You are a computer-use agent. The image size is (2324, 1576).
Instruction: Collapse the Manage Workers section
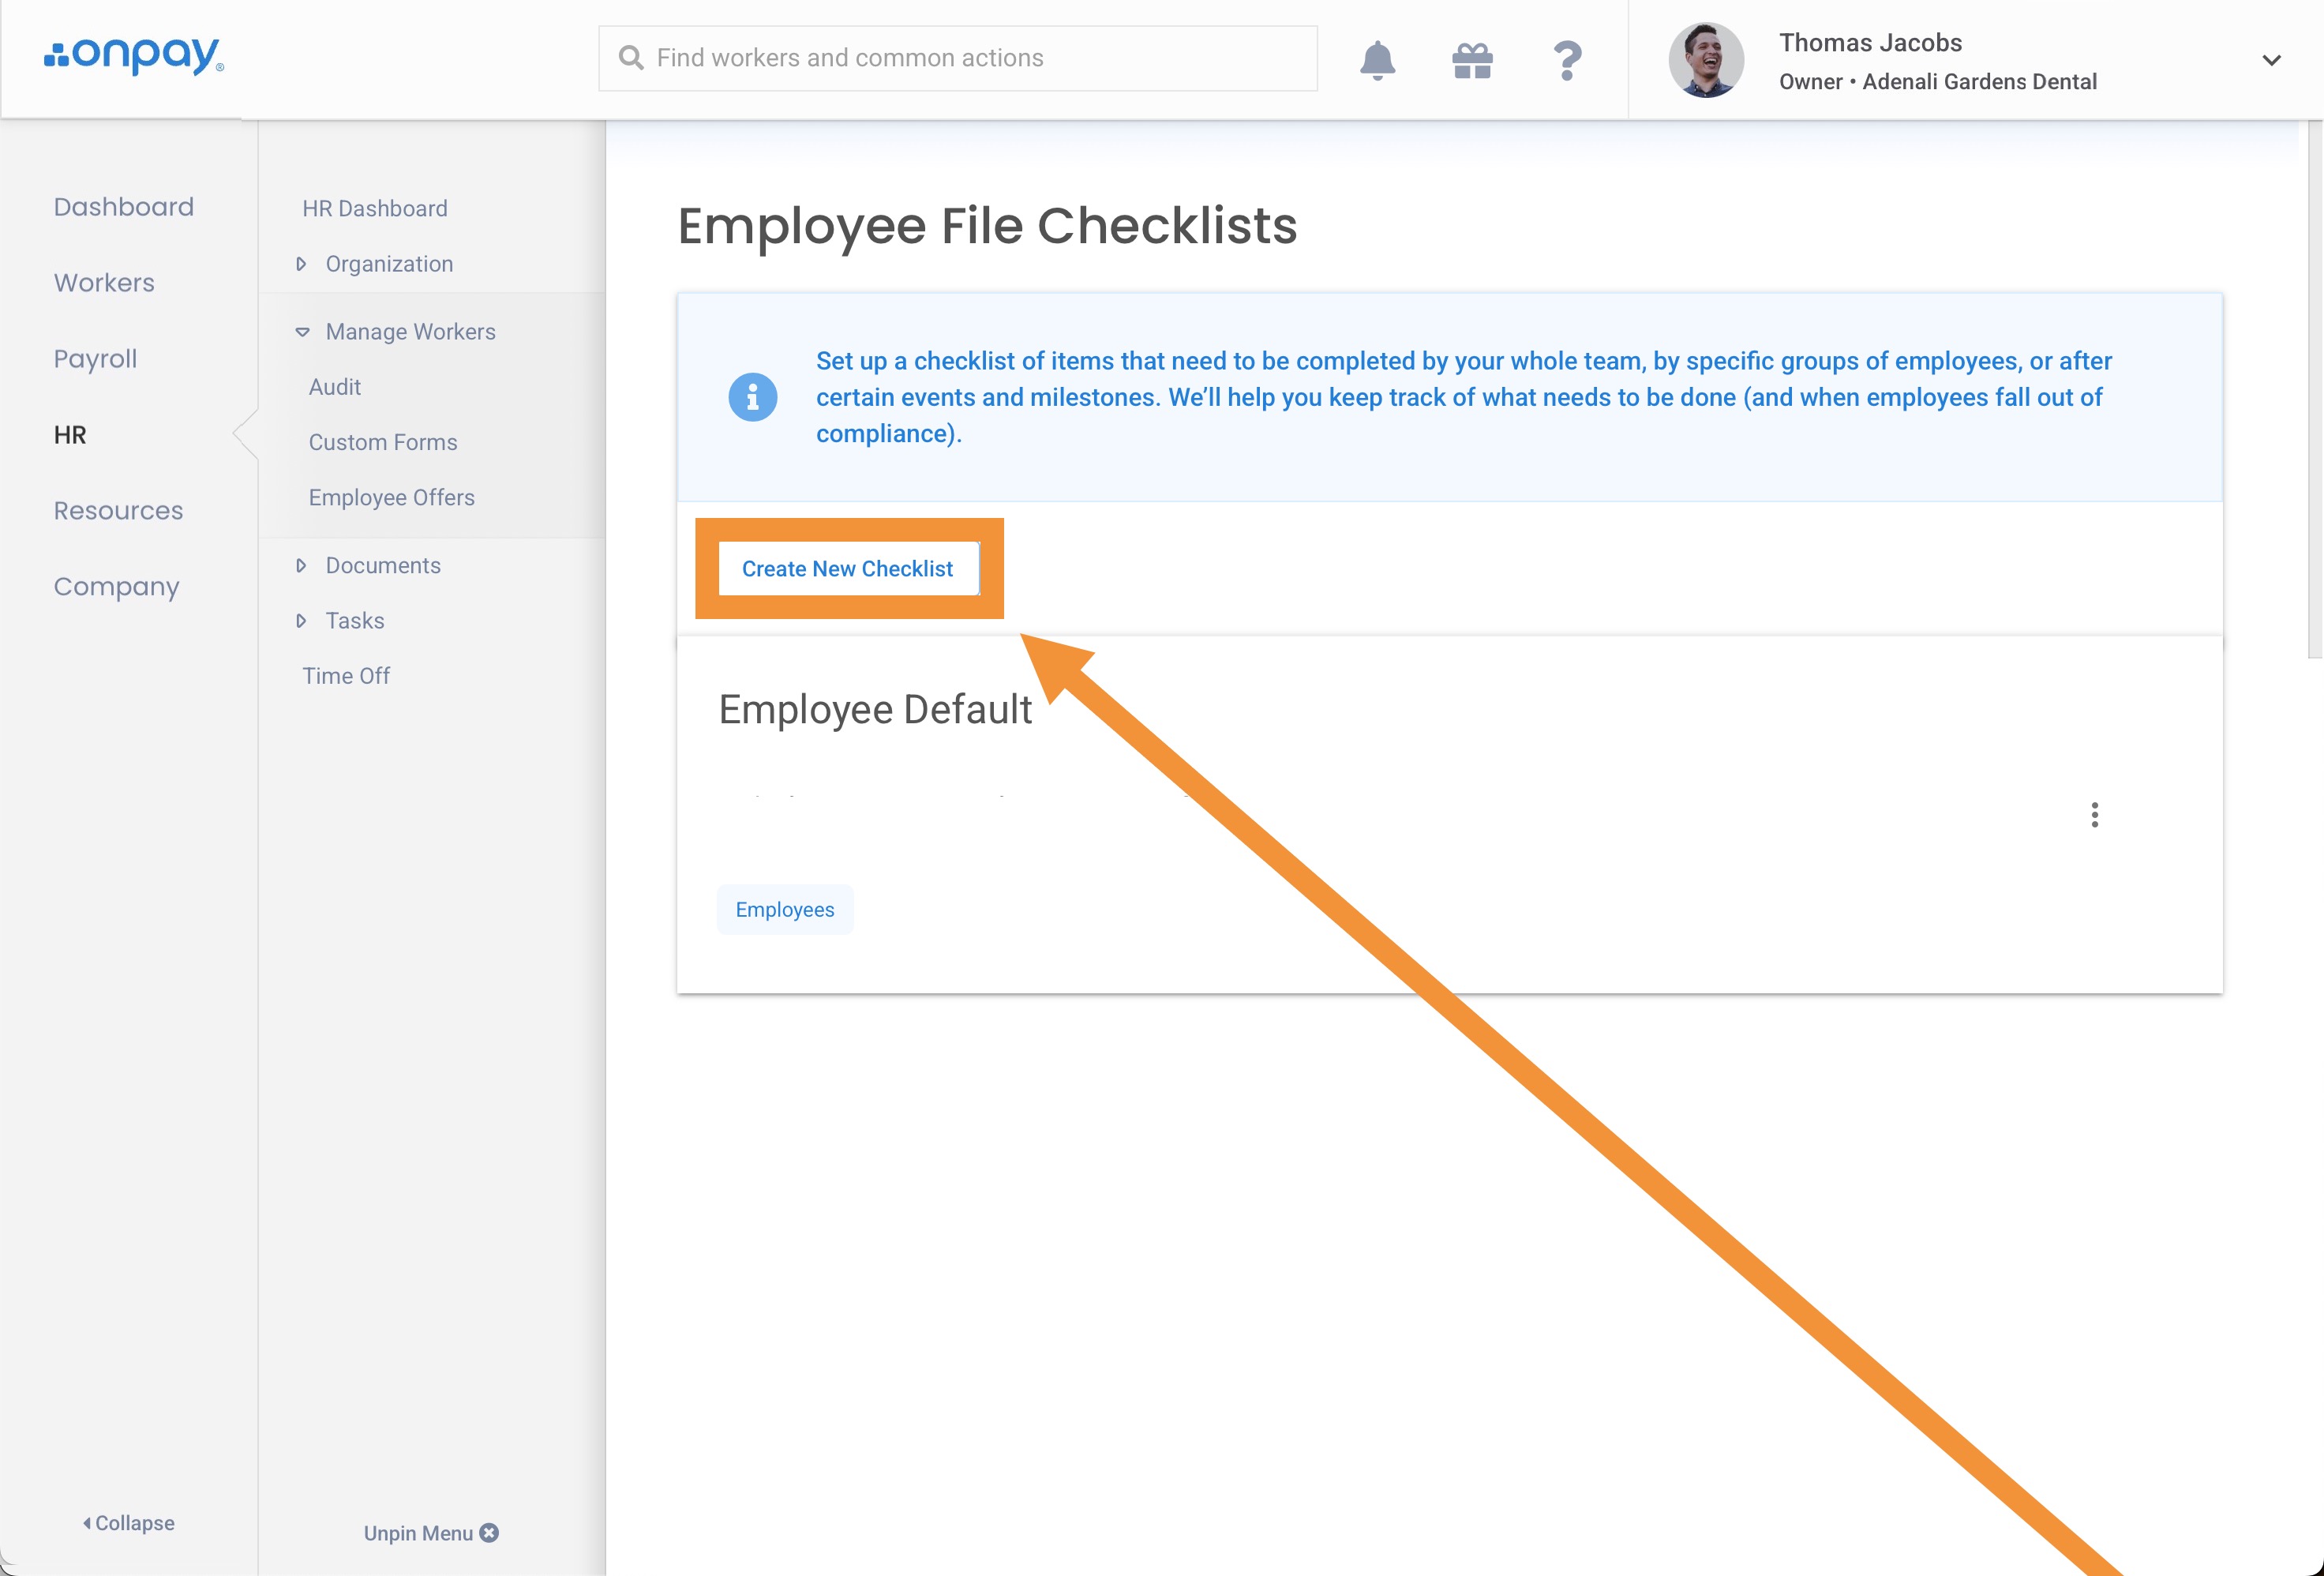coord(302,332)
